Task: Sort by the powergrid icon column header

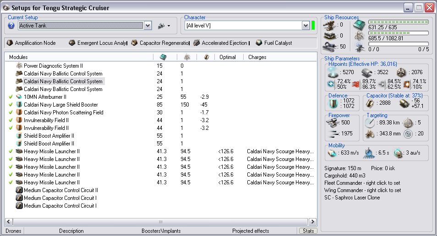Action: pyautogui.click(x=187, y=57)
